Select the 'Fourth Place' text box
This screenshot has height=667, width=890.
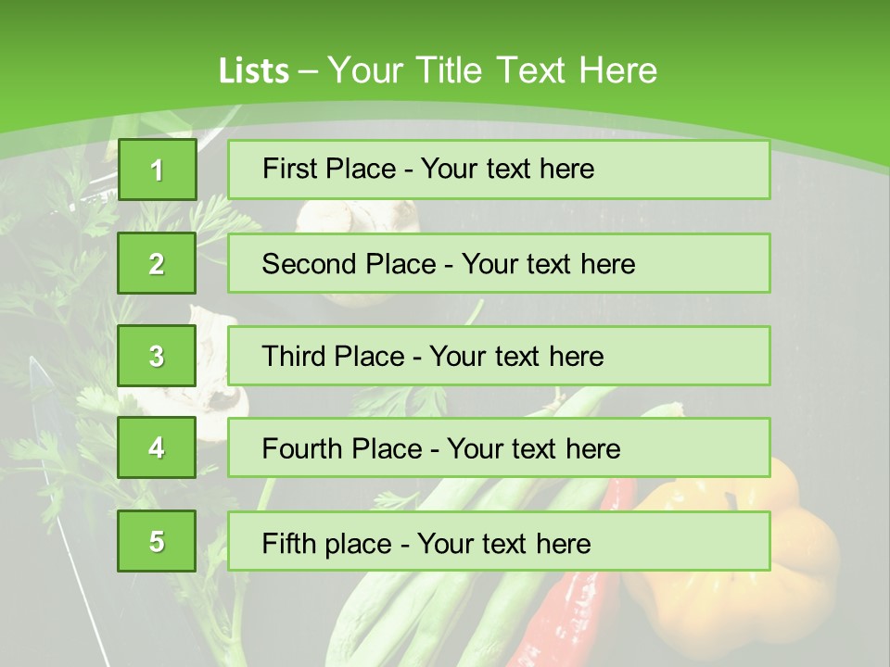pyautogui.click(x=499, y=448)
